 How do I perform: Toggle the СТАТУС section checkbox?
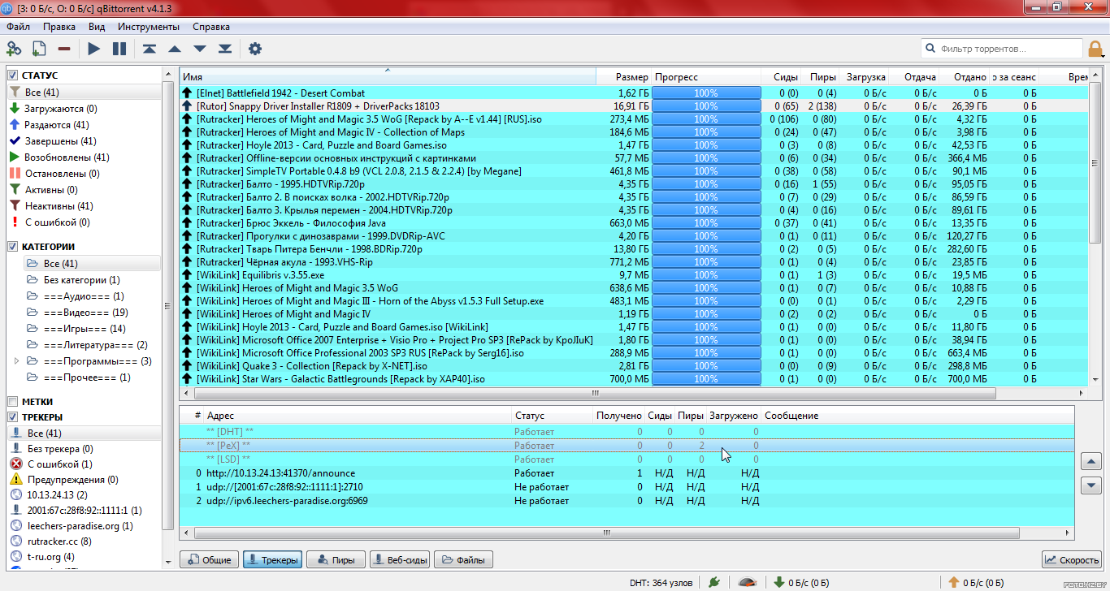[x=13, y=75]
